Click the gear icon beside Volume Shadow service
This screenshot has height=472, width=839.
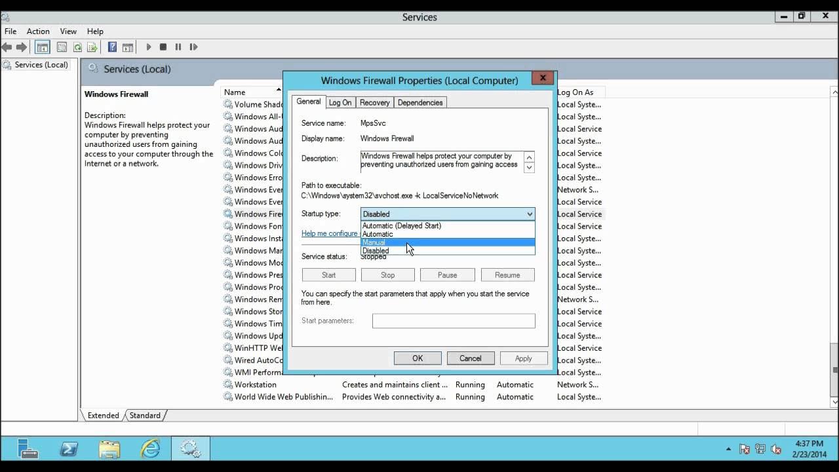228,104
